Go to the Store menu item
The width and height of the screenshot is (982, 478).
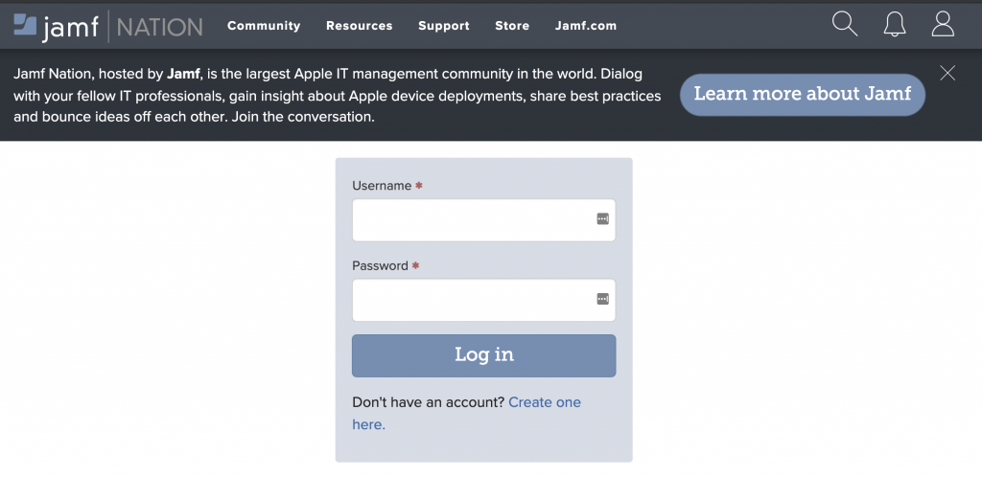click(512, 26)
